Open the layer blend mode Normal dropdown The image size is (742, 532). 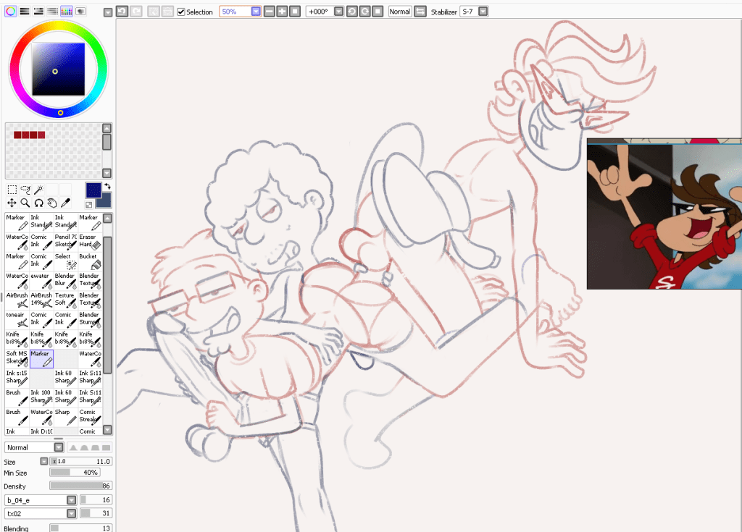pos(33,447)
